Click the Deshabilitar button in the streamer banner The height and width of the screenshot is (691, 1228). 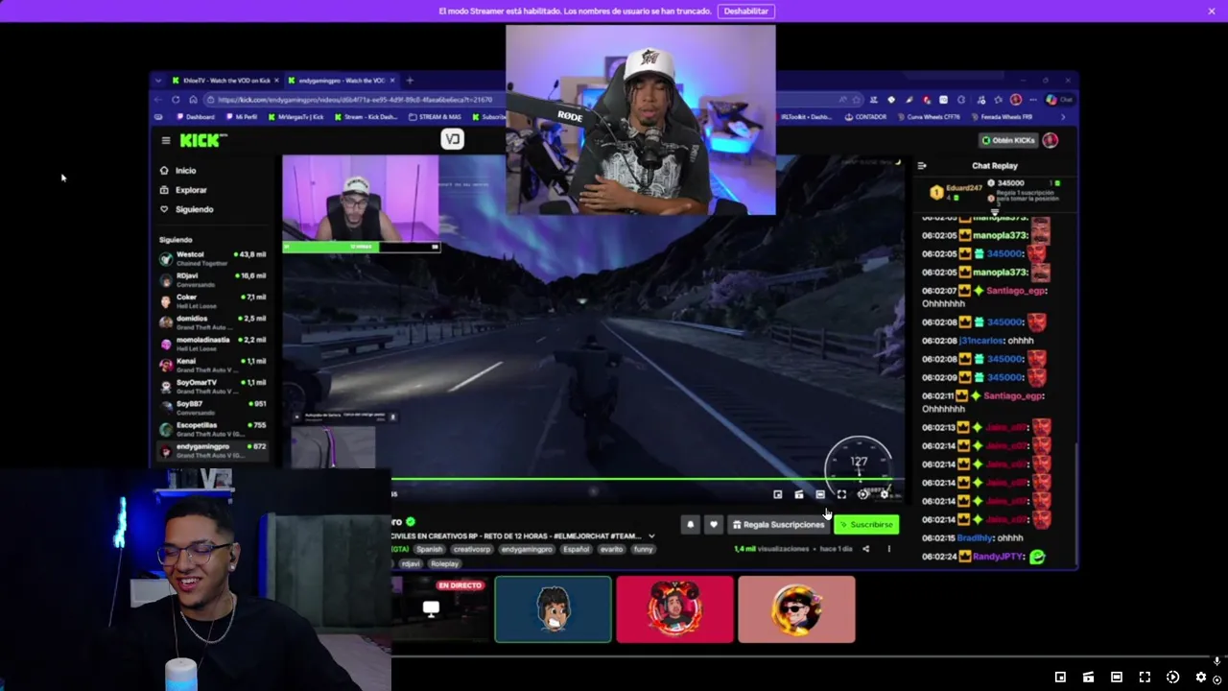click(745, 11)
